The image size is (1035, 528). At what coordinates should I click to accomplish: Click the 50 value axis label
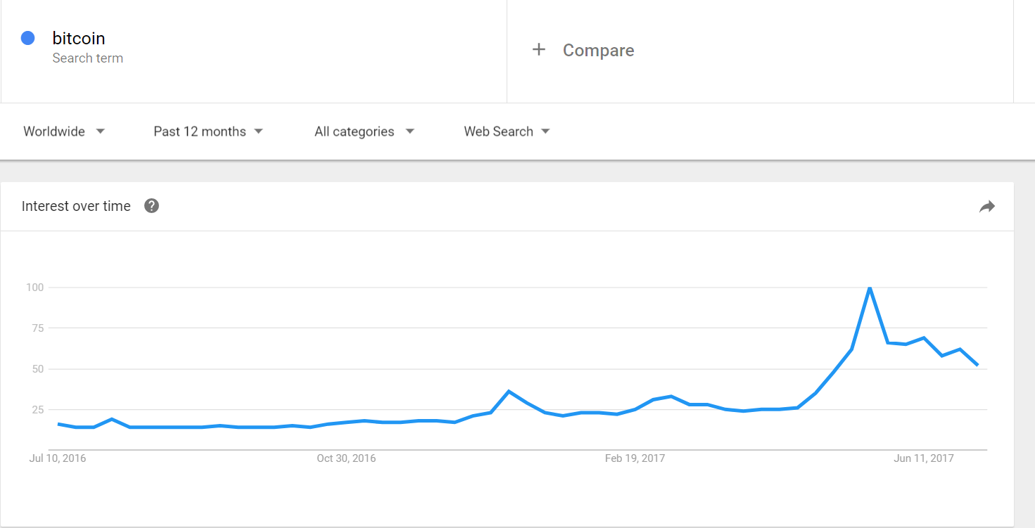(x=37, y=369)
